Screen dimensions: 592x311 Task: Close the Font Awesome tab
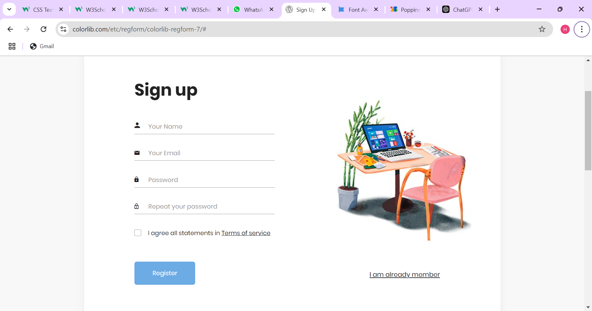376,10
